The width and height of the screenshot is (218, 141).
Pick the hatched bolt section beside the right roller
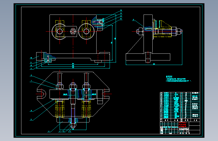[x=98, y=22]
